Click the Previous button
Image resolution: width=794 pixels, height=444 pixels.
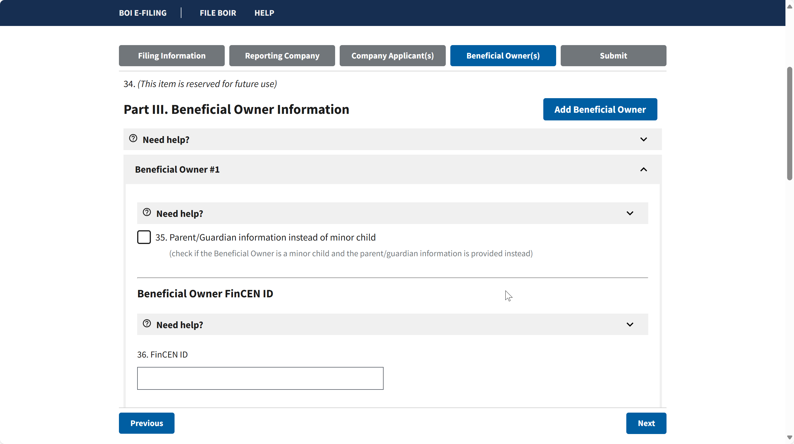click(147, 423)
